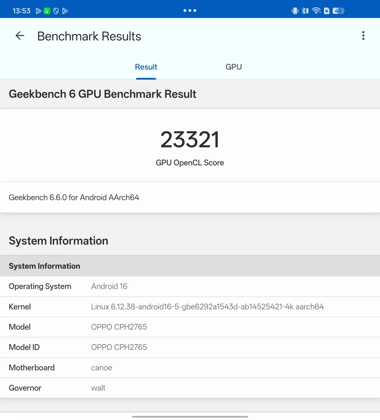The height and width of the screenshot is (420, 380).
Task: Tap the three dots at top center
Action: [x=190, y=10]
